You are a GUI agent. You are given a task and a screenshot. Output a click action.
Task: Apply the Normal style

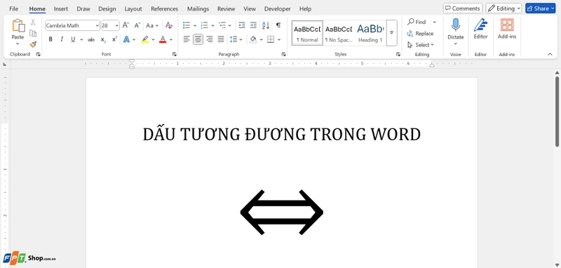307,32
